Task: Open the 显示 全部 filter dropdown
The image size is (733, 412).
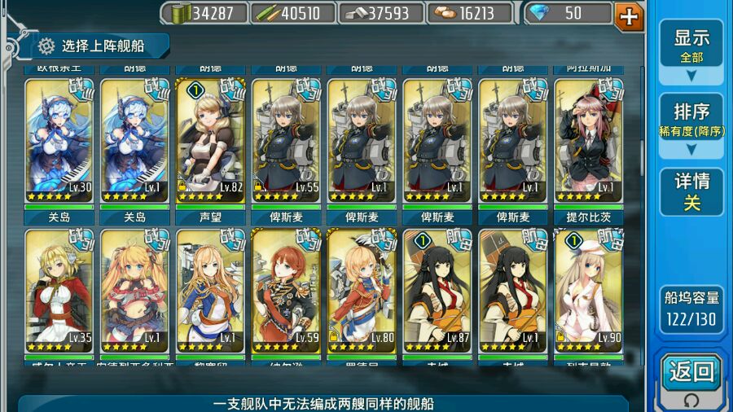Action: tap(691, 51)
